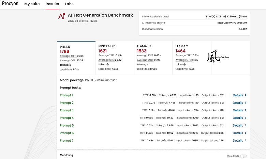Select the LLAMA 3.1 score card
The image size is (266, 159).
[x=153, y=58]
